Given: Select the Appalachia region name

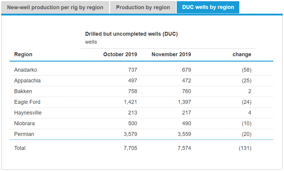Looking at the screenshot, I should click(27, 81).
